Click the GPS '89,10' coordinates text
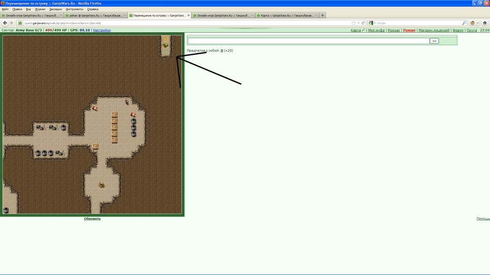This screenshot has width=490, height=275. (85, 30)
